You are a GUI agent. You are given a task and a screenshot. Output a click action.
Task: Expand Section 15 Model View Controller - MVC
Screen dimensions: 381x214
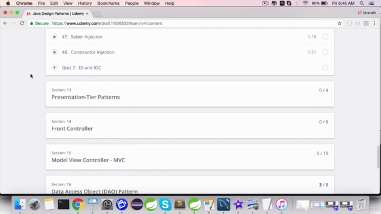click(x=190, y=157)
